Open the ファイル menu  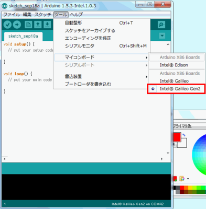pos(12,15)
